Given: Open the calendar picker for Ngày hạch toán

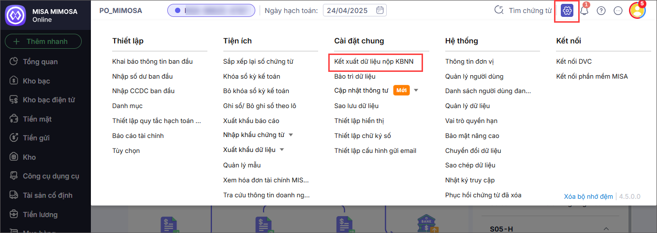Looking at the screenshot, I should [x=380, y=10].
